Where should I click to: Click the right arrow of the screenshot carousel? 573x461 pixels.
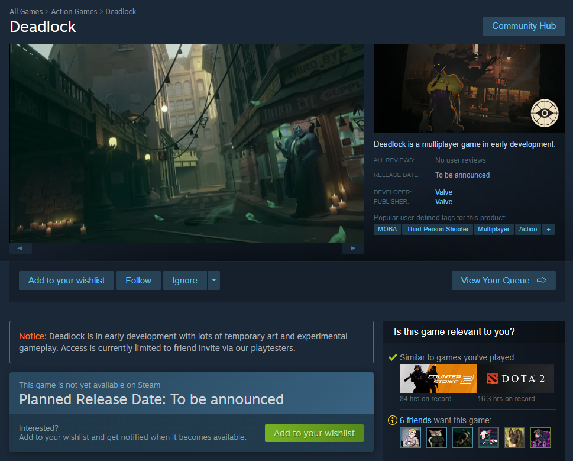pyautogui.click(x=353, y=248)
